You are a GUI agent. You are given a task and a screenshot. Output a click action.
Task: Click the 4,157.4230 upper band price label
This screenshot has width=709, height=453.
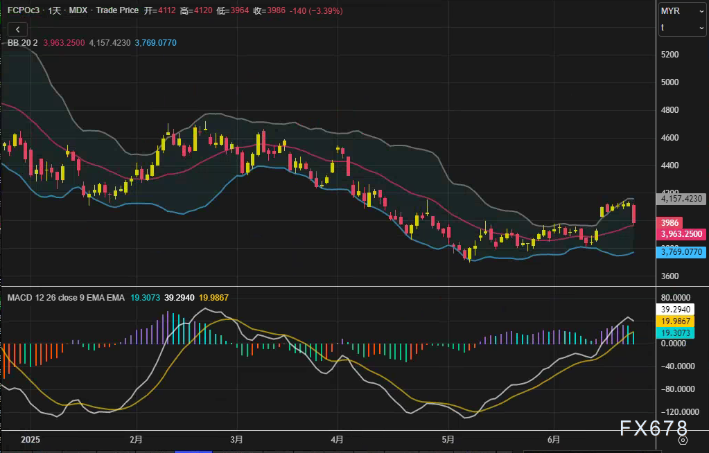[682, 199]
